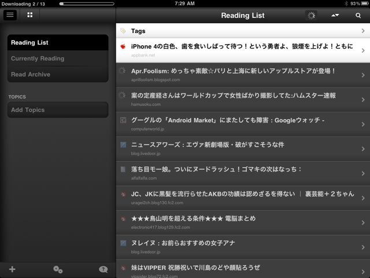Open ヌレイヌ：お前らおすすめの女子アナ title
The height and width of the screenshot is (278, 370).
(x=183, y=243)
